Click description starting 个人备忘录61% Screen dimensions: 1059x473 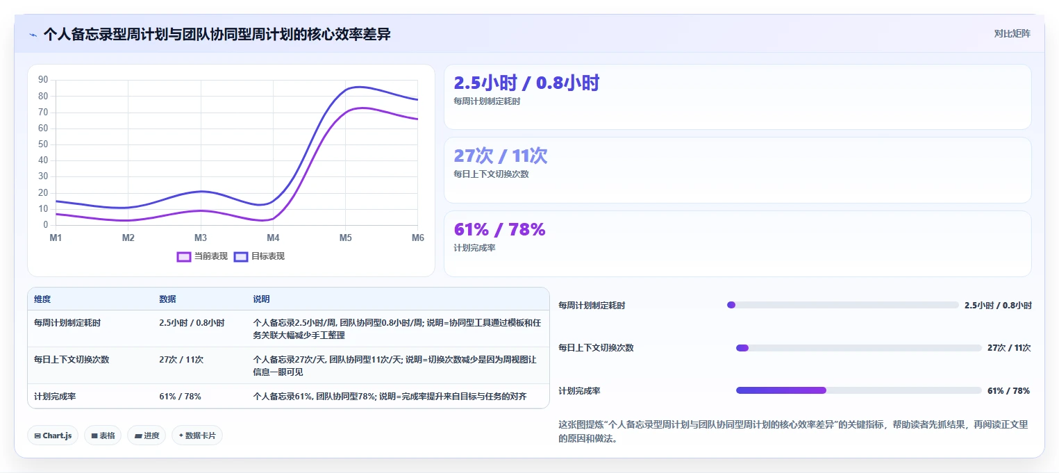(390, 397)
